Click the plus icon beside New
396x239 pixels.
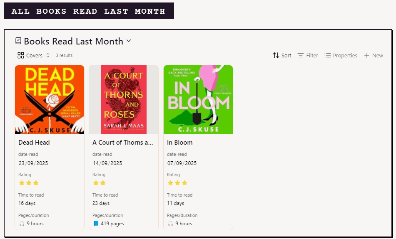[367, 55]
